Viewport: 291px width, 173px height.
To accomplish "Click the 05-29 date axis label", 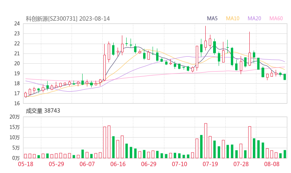I will tap(56, 164).
